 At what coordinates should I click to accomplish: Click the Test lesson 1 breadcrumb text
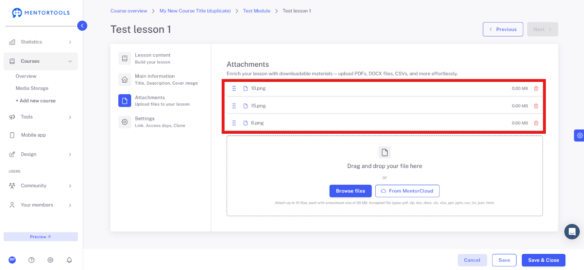[x=297, y=11]
